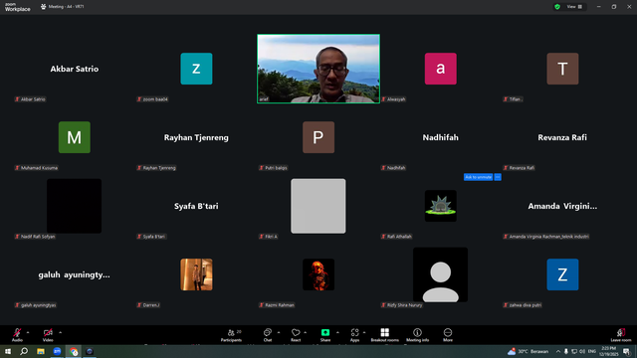
Task: Open video options arrow beside Video
Action: pyautogui.click(x=60, y=332)
